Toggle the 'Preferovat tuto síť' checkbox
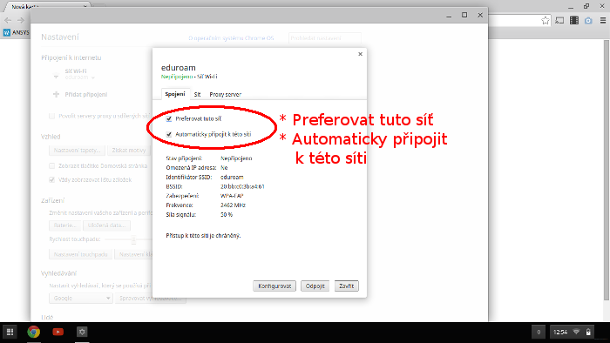 pos(169,119)
